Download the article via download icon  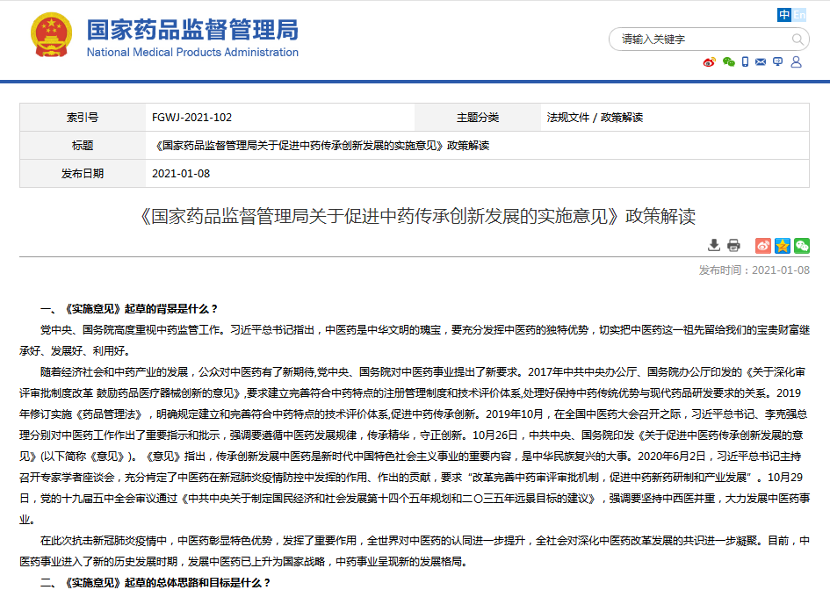714,245
